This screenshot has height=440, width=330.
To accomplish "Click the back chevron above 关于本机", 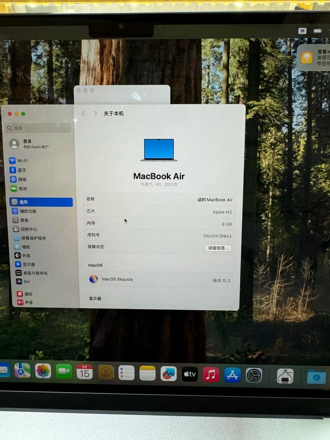I will pos(84,113).
